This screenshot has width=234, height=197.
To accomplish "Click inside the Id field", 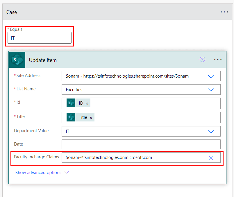I will click(x=141, y=103).
